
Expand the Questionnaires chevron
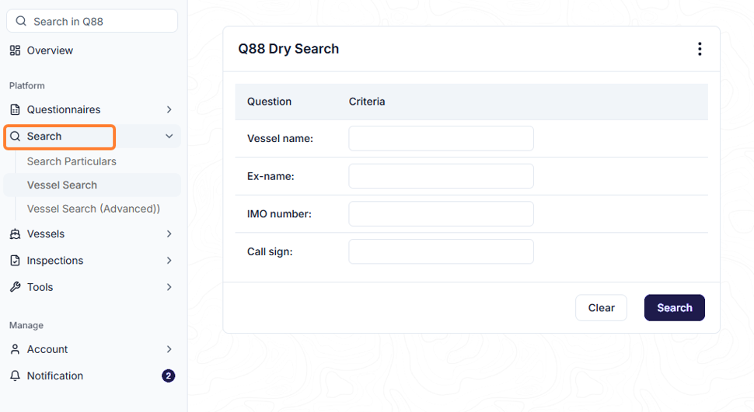point(169,109)
